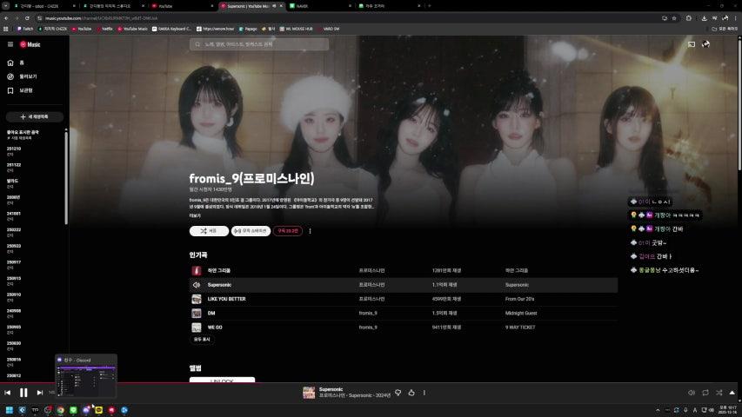
Task: Start the fromis_9 radio station
Action: (251, 231)
